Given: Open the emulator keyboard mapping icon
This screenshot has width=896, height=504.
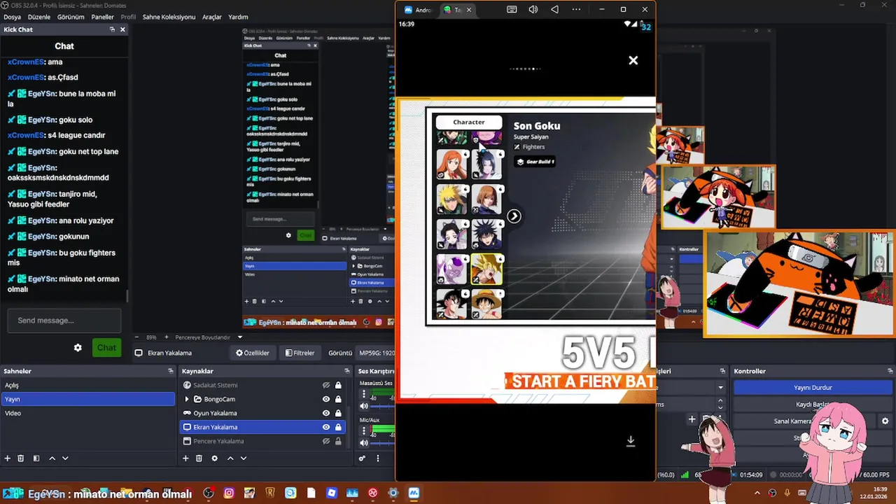Looking at the screenshot, I should coord(512,9).
